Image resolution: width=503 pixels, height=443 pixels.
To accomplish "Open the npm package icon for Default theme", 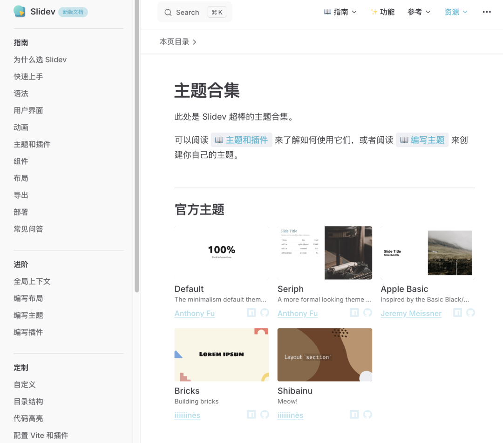I will click(251, 313).
